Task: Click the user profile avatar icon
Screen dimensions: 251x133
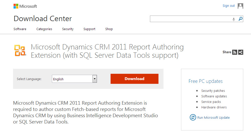Action: pyautogui.click(x=240, y=6)
